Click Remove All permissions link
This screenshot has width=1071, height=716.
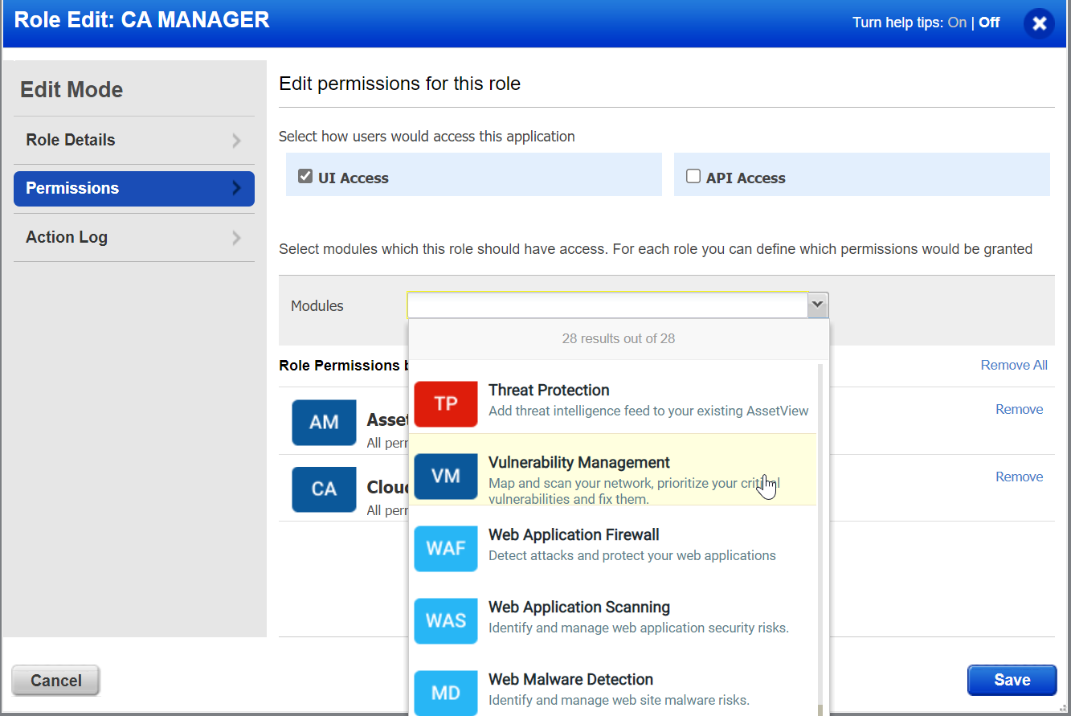1014,365
